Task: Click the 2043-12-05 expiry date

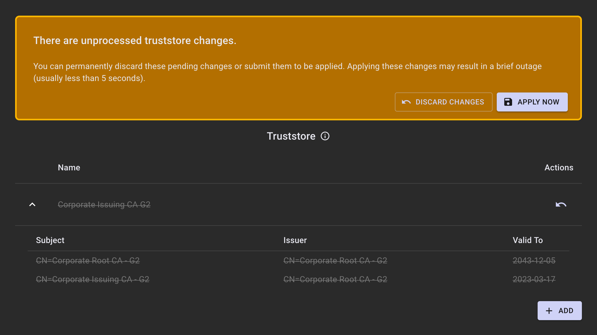Action: pos(534,260)
